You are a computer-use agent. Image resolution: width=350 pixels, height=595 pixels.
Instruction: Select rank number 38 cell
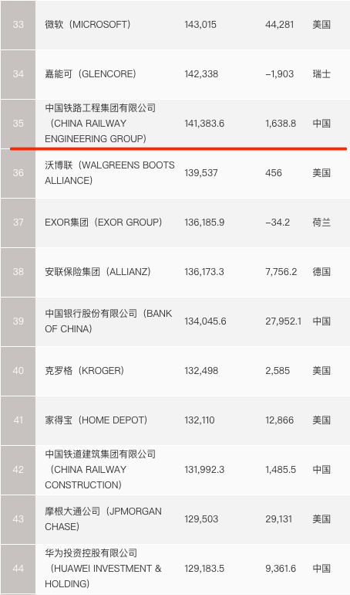(19, 272)
